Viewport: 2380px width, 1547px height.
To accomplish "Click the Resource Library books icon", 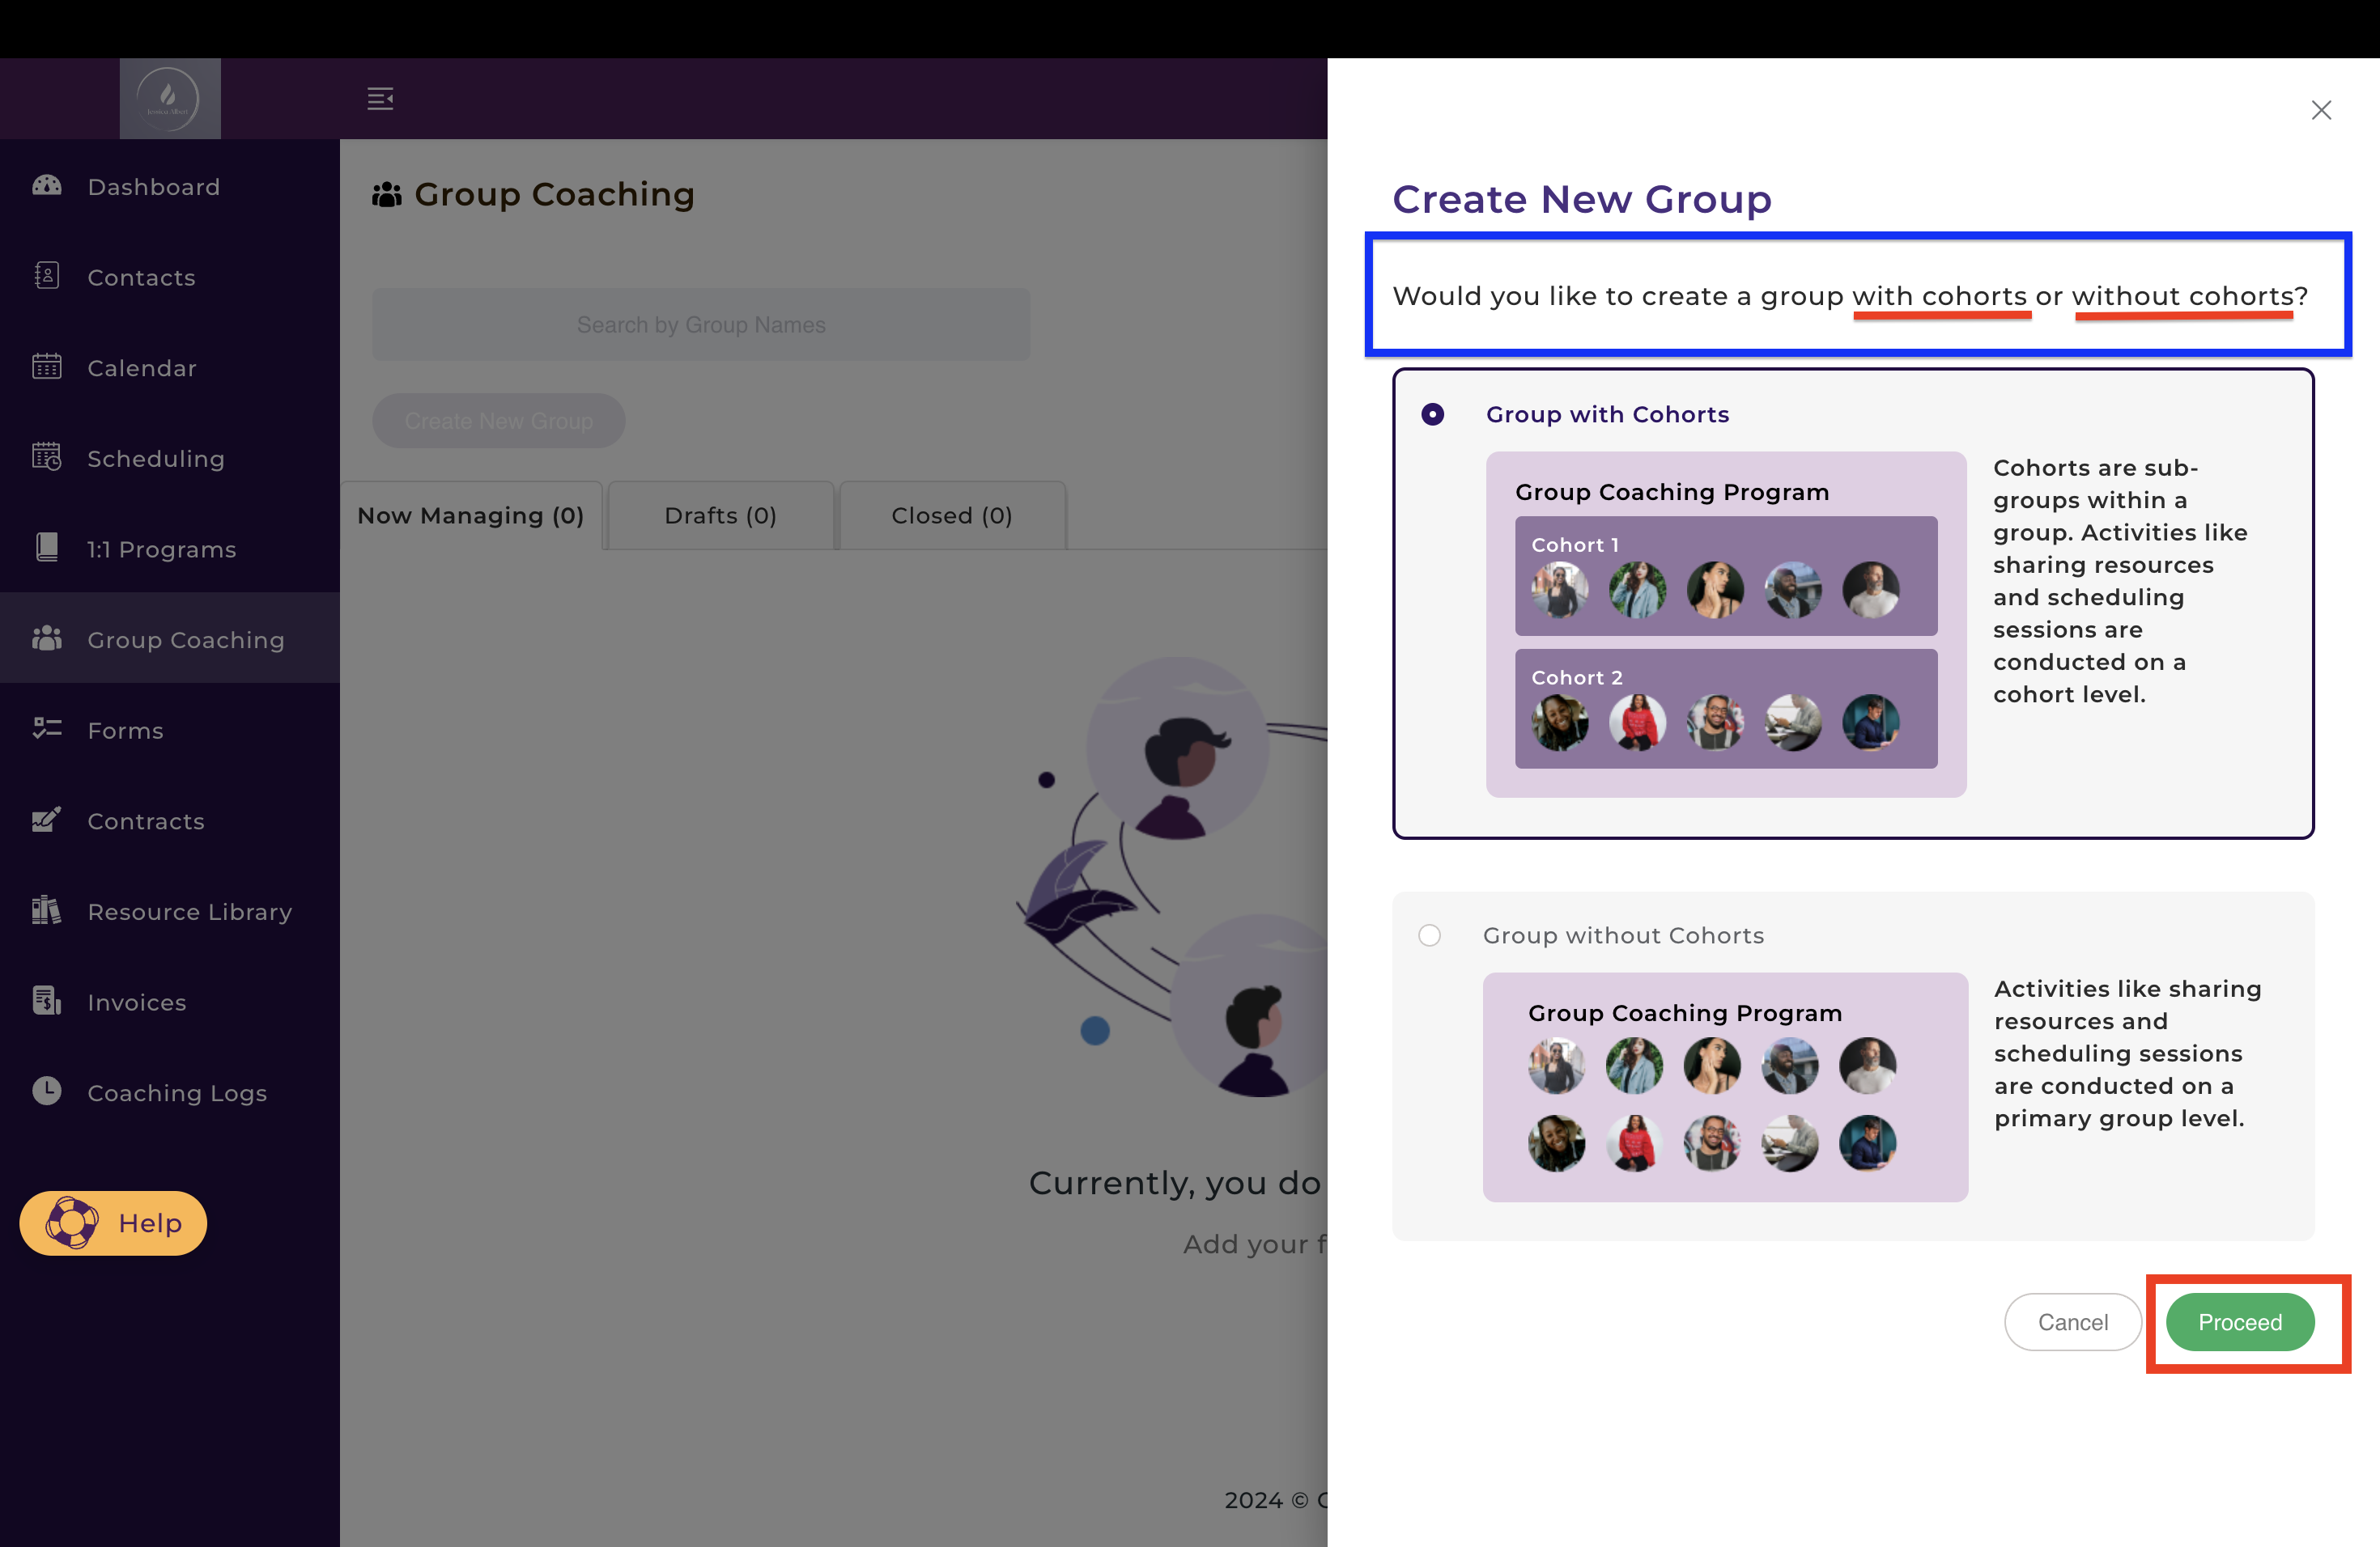I will pyautogui.click(x=47, y=910).
